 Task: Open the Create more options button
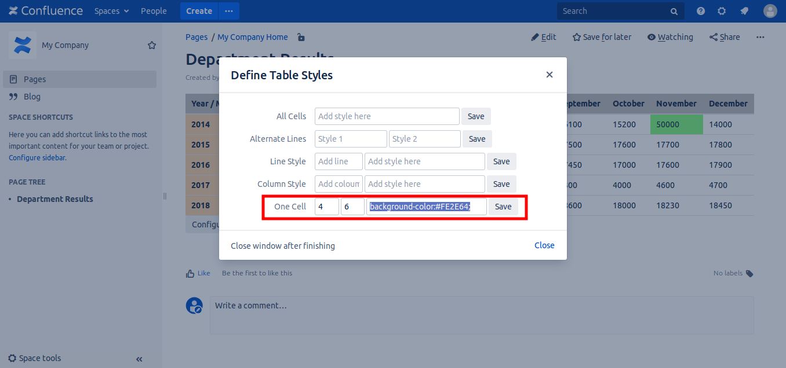[x=228, y=11]
